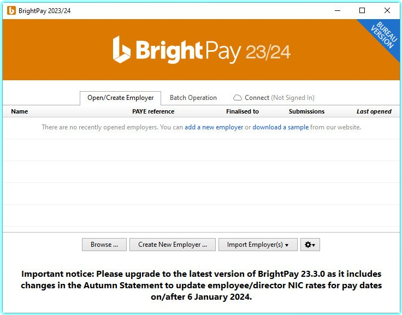
Task: Expand the Import Employer(s) dropdown
Action: click(x=258, y=245)
